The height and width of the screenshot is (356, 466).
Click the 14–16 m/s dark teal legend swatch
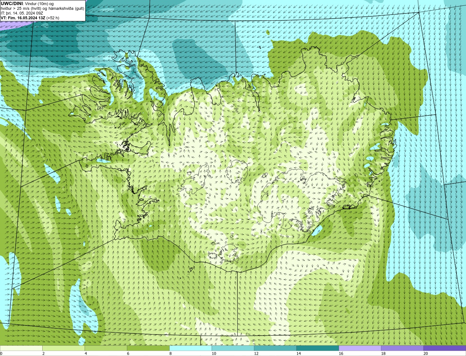317,348
